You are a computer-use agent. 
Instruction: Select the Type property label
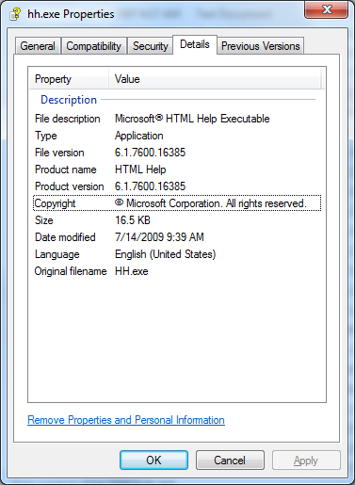[46, 136]
